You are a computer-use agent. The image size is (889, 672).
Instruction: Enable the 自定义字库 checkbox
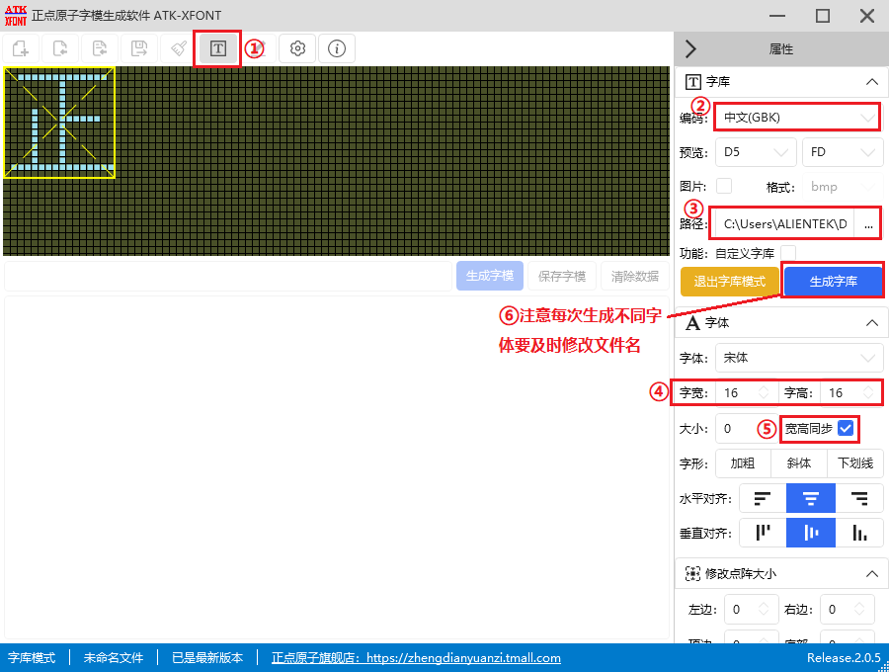[x=788, y=253]
